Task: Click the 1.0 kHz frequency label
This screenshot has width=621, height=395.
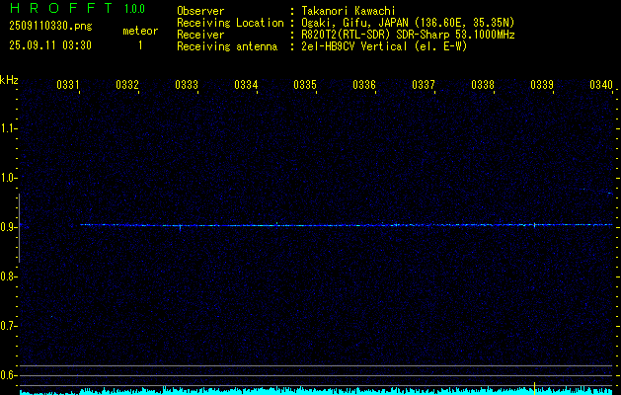Action: 8,178
